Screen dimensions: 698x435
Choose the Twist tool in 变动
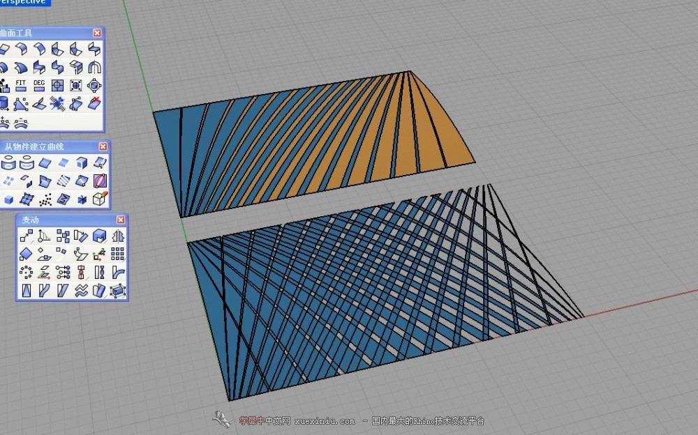pos(99,272)
